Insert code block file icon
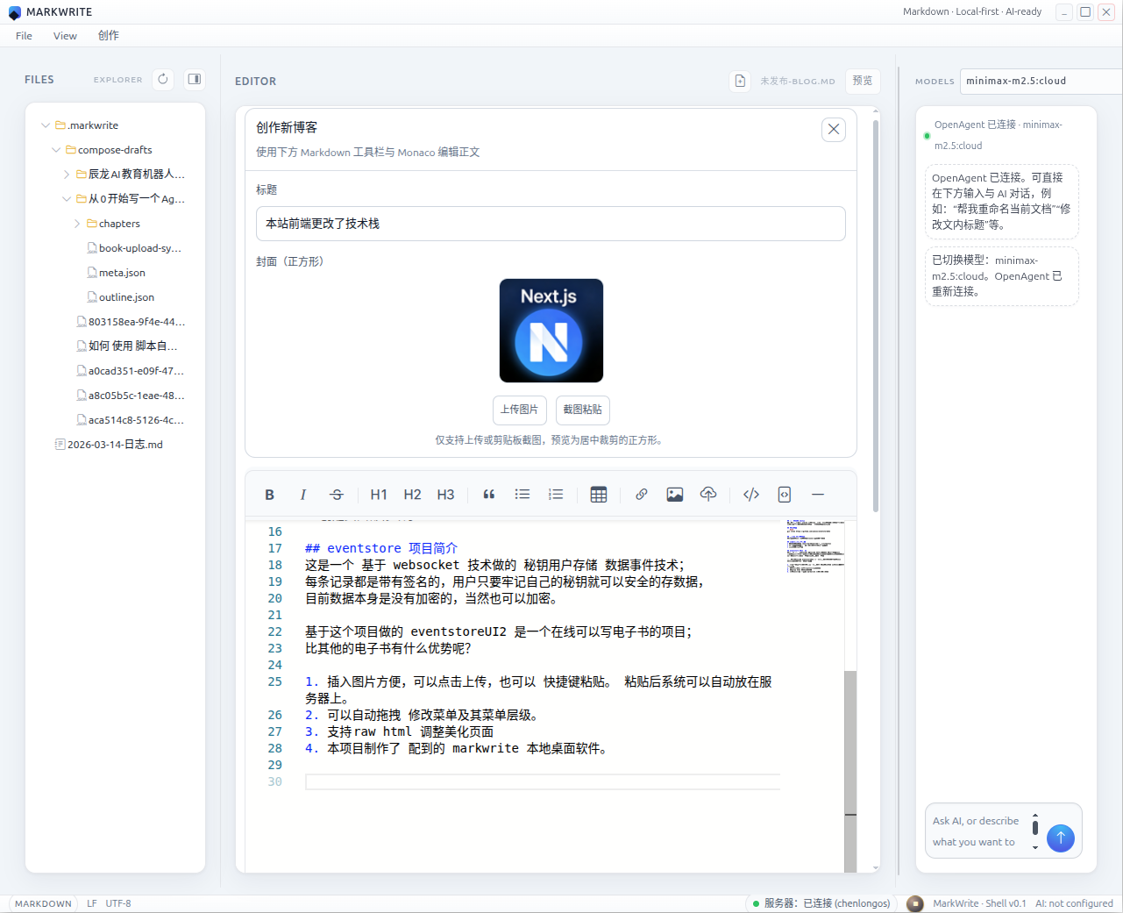This screenshot has height=913, width=1123. tap(785, 495)
